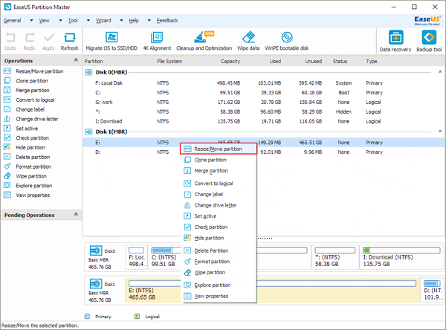The height and width of the screenshot is (330, 446).
Task: Choose Delete partition in Operations sidebar
Action: coord(33,157)
